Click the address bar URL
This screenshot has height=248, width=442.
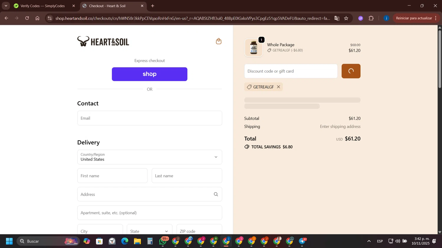pos(193,18)
